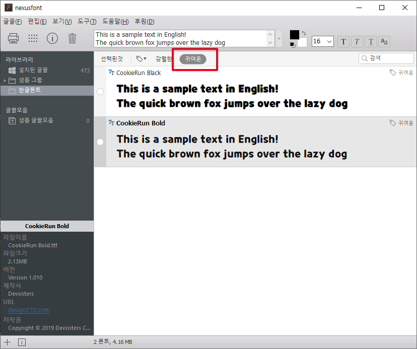Viewport: 417px width, 349px height.
Task: Click the printer icon in the toolbar
Action: pyautogui.click(x=13, y=38)
